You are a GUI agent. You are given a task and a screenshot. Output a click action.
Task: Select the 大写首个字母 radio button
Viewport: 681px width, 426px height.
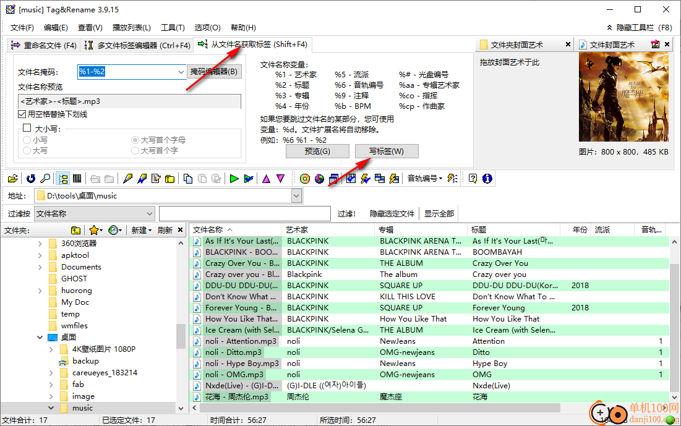click(x=135, y=140)
